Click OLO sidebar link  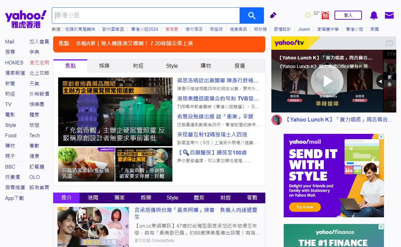coord(34,177)
